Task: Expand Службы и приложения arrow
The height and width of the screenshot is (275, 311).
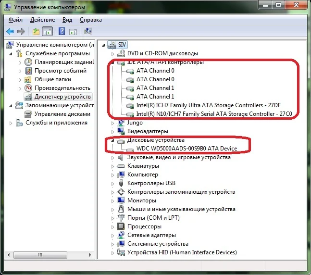Action: tap(11, 124)
